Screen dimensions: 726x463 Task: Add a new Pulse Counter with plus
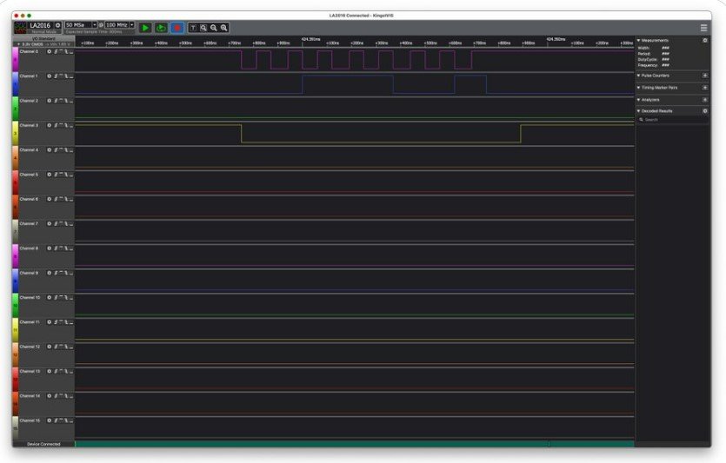click(x=704, y=76)
